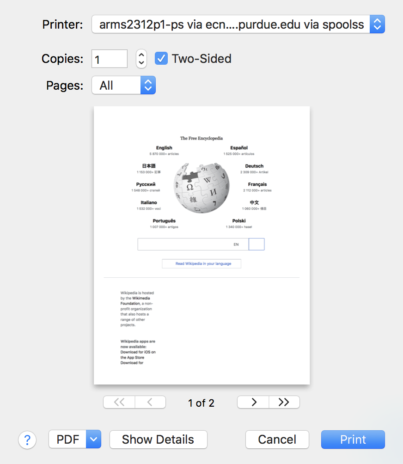Skip to last preview page with double-right arrows

284,403
